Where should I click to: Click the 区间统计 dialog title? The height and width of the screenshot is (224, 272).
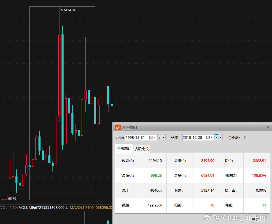coord(129,127)
